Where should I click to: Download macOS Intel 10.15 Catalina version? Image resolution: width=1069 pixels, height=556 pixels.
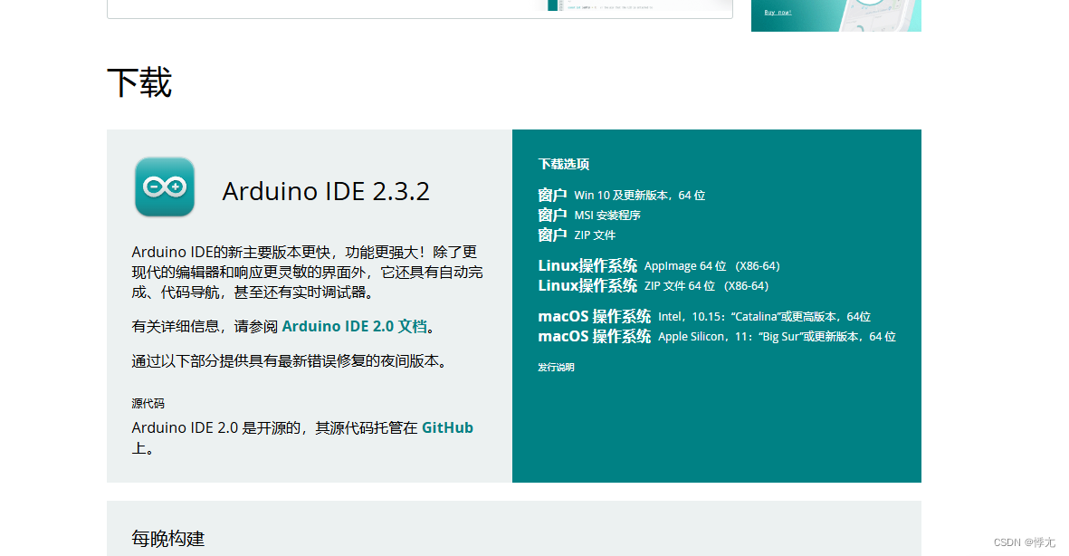pos(704,317)
